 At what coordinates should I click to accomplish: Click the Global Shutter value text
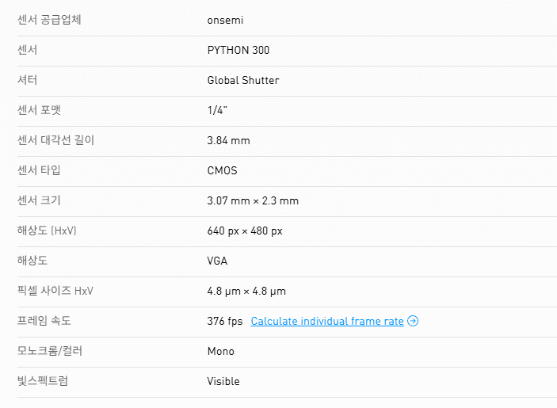click(x=242, y=80)
